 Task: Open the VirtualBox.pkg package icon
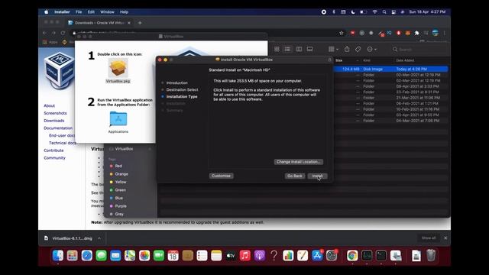[x=118, y=68]
